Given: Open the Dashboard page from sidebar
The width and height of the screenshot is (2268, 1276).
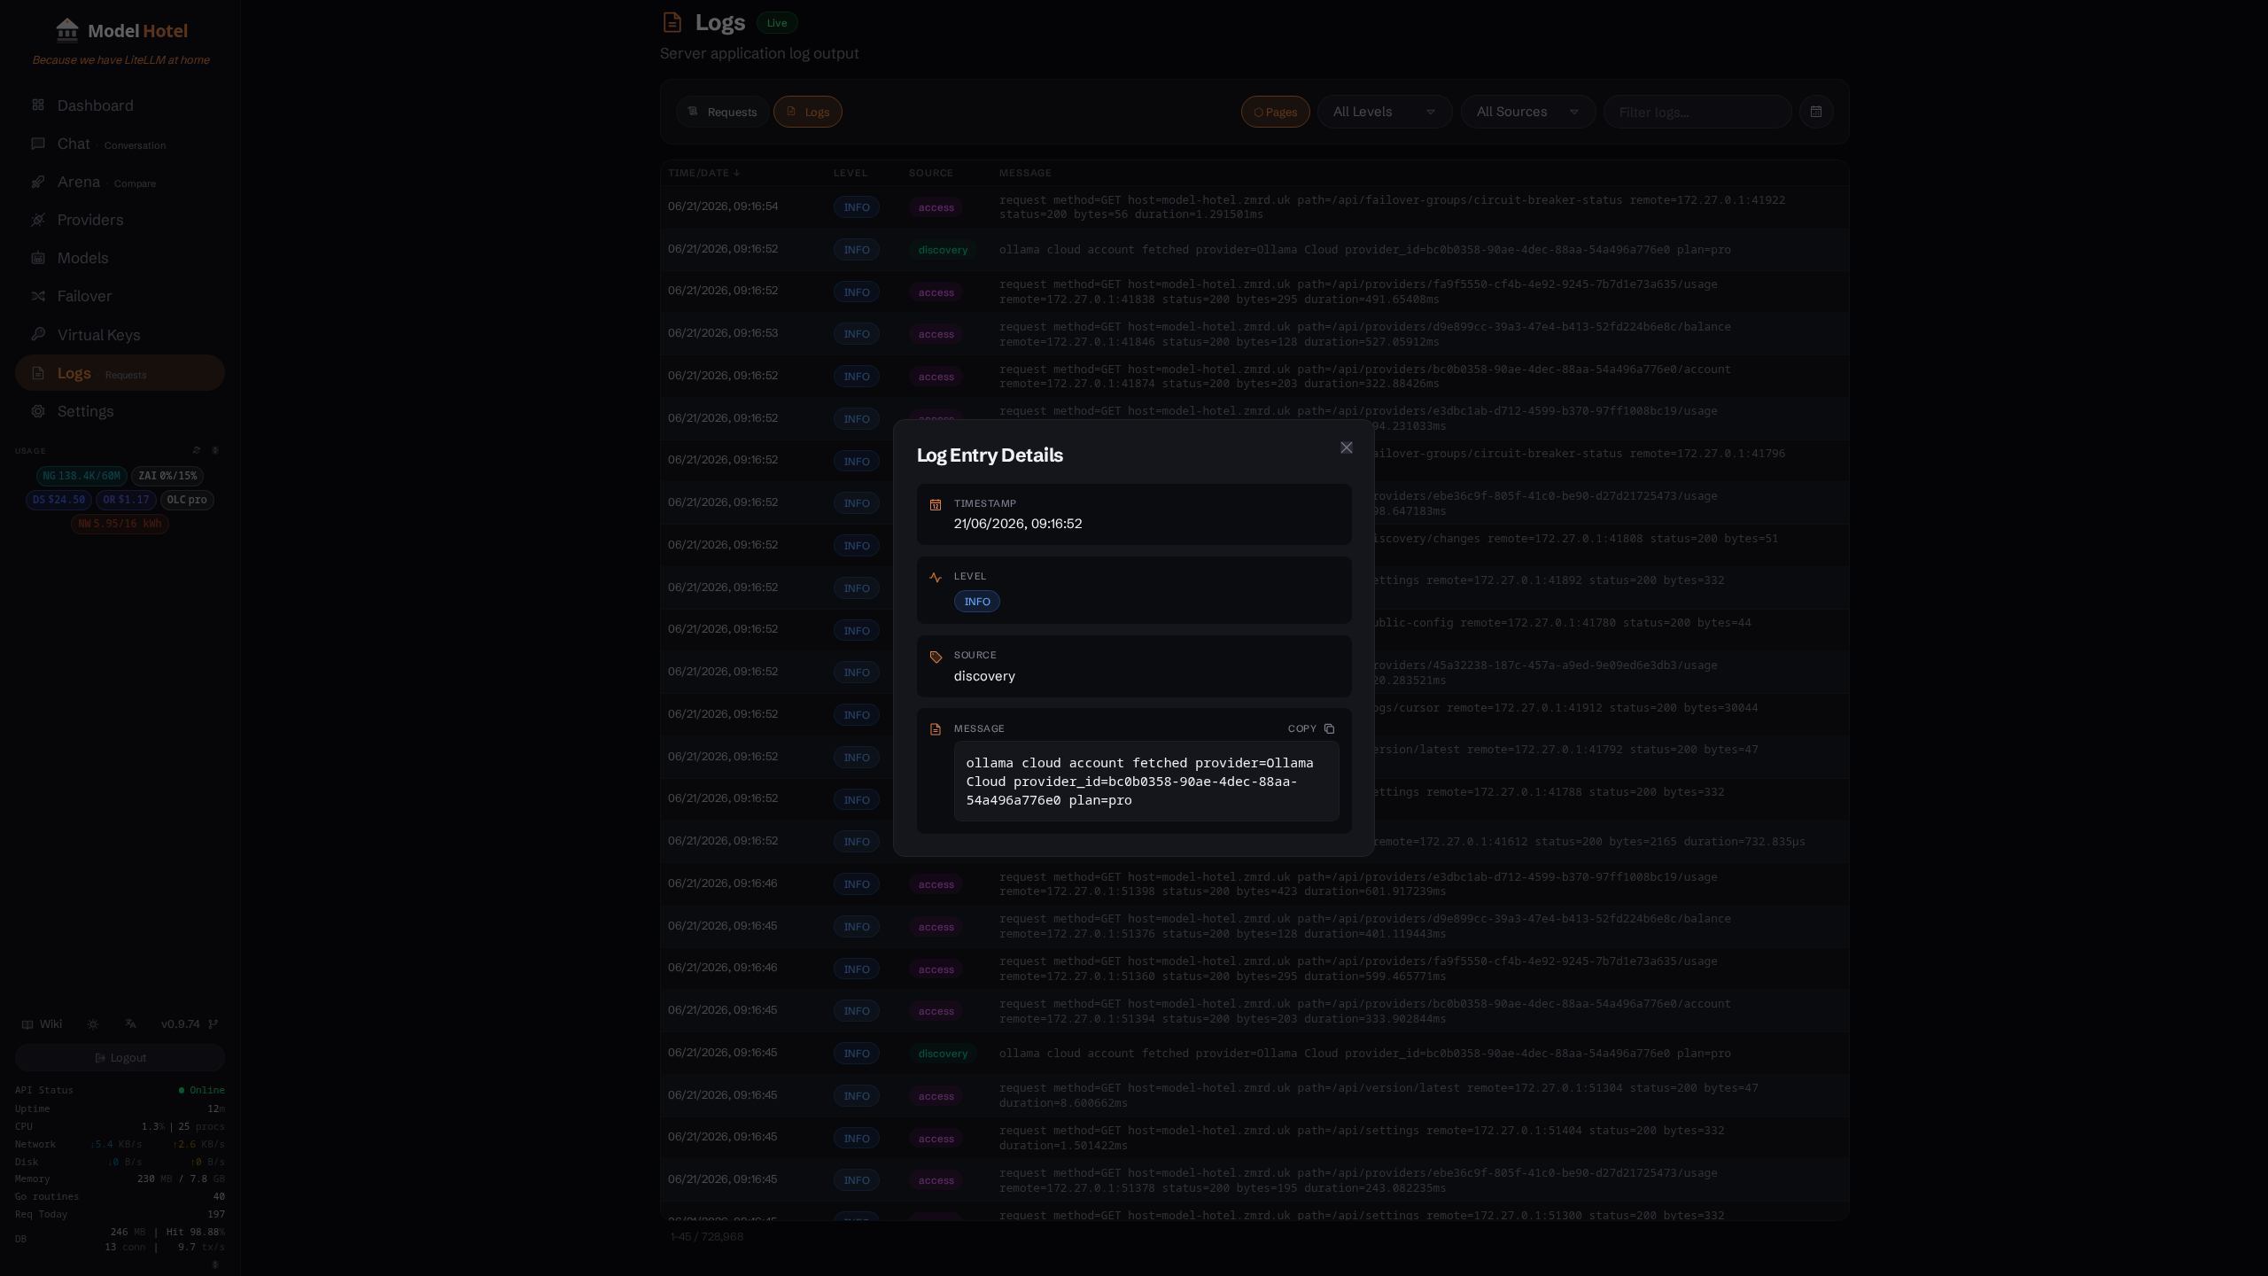Looking at the screenshot, I should tap(120, 105).
